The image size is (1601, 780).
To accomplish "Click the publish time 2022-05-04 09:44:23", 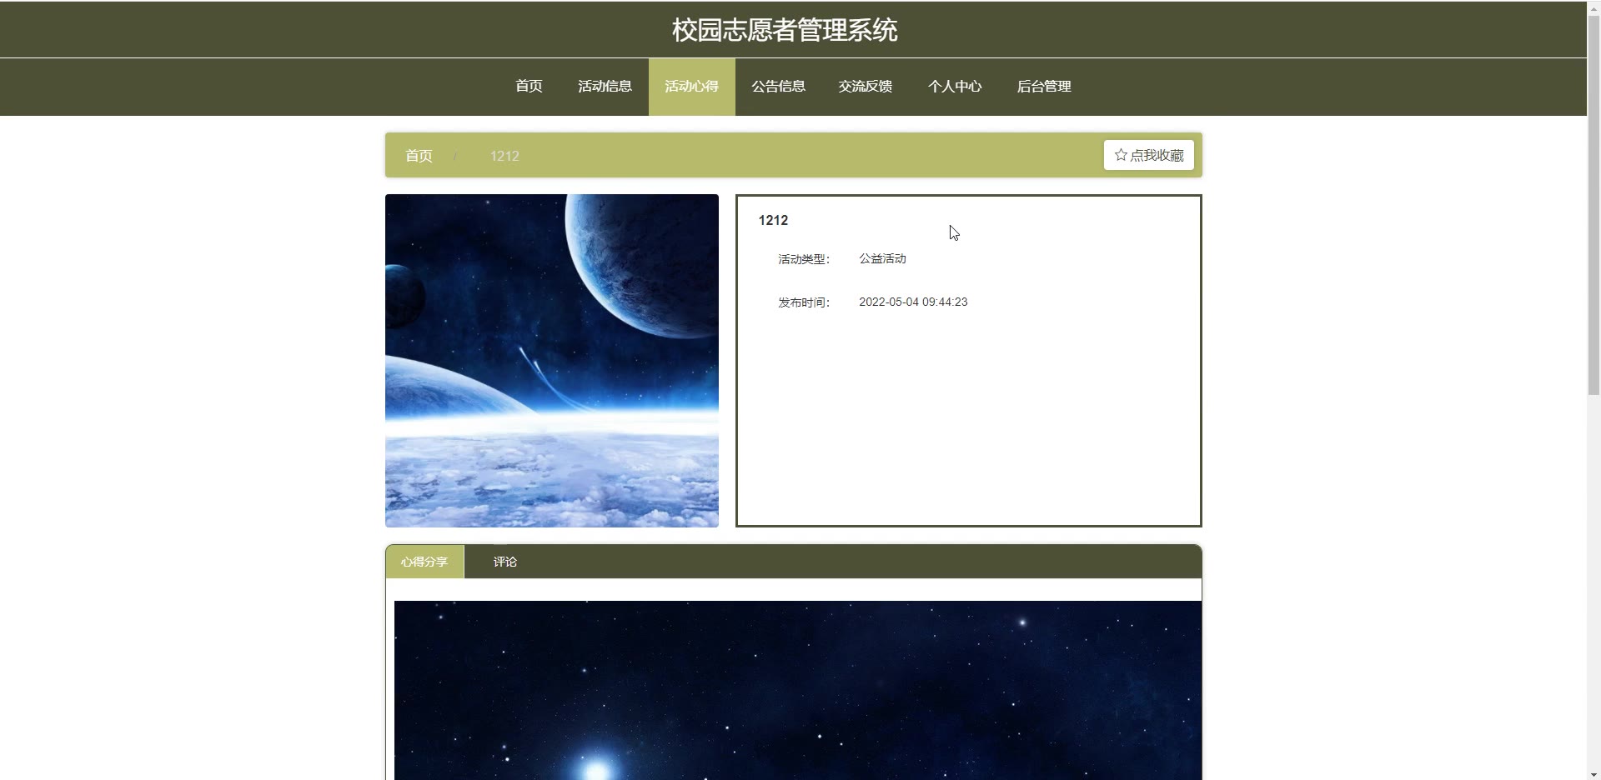I will coord(913,302).
